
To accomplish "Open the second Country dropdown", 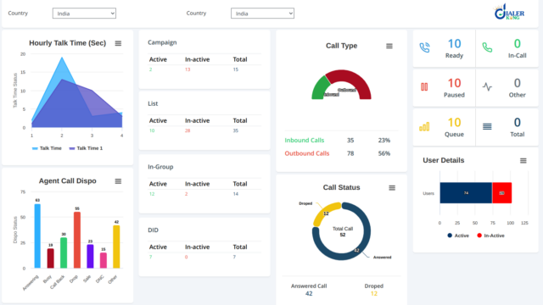I will pyautogui.click(x=262, y=14).
